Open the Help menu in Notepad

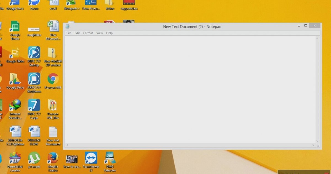tap(110, 33)
